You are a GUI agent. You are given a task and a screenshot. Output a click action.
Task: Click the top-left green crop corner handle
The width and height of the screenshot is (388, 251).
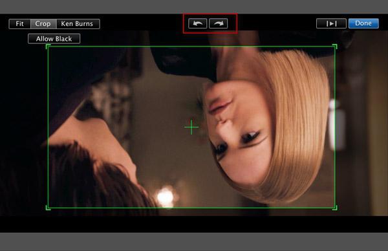pos(48,47)
